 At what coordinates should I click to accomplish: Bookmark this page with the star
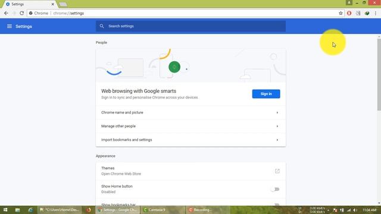point(341,13)
